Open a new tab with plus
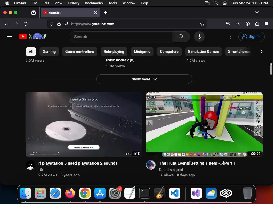 [x=105, y=13]
